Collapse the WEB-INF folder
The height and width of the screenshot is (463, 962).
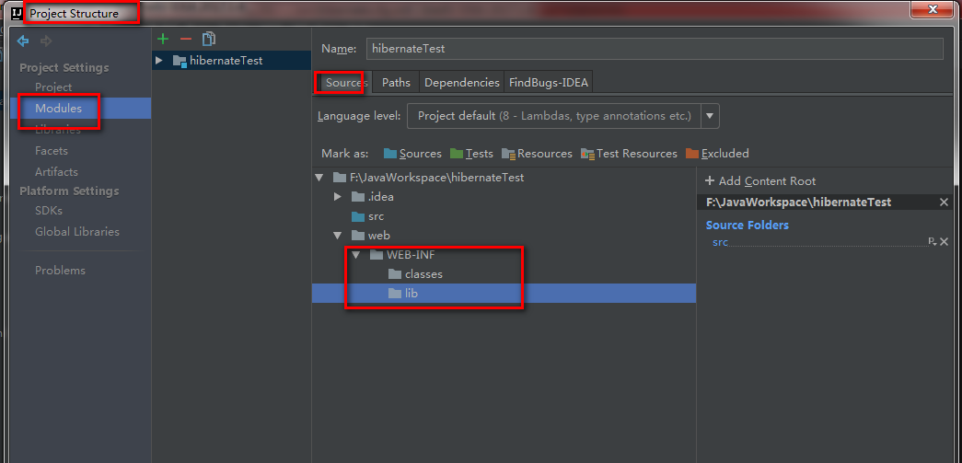click(356, 254)
